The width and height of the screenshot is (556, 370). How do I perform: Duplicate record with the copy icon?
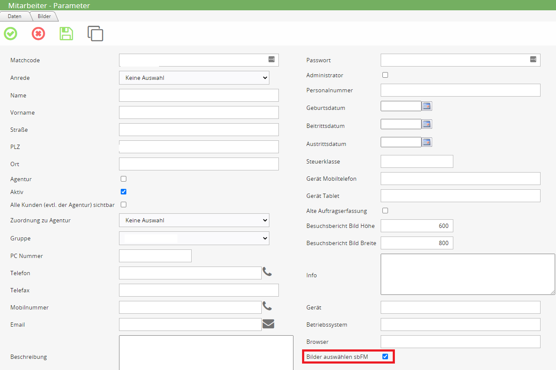click(95, 33)
